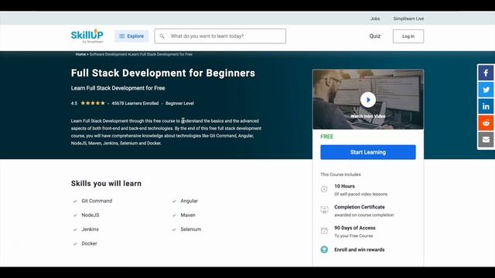Click the intro video thumbnail image

[x=368, y=100]
